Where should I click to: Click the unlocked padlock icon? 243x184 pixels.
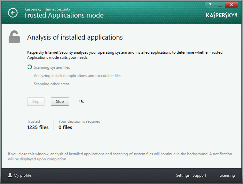pos(14,37)
